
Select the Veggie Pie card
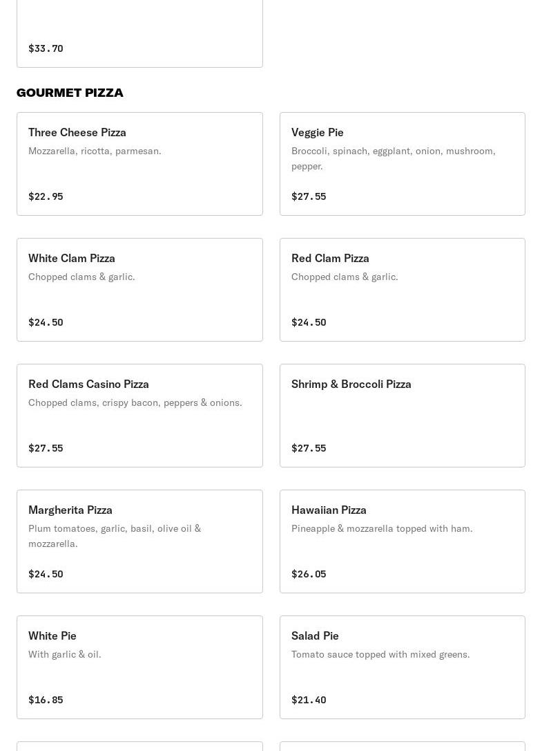(x=402, y=164)
